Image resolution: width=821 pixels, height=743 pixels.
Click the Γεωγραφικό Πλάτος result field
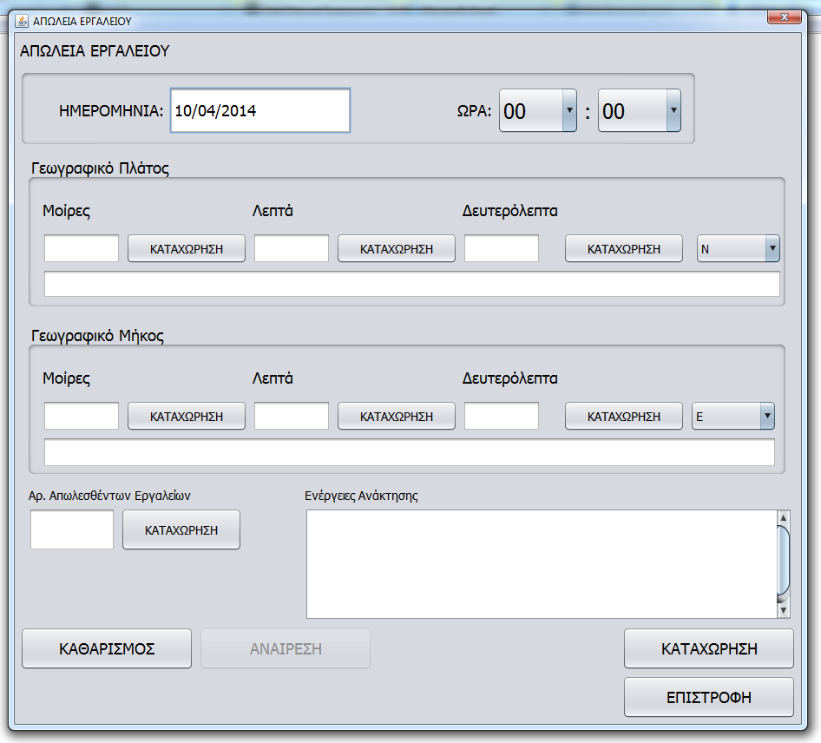click(412, 284)
